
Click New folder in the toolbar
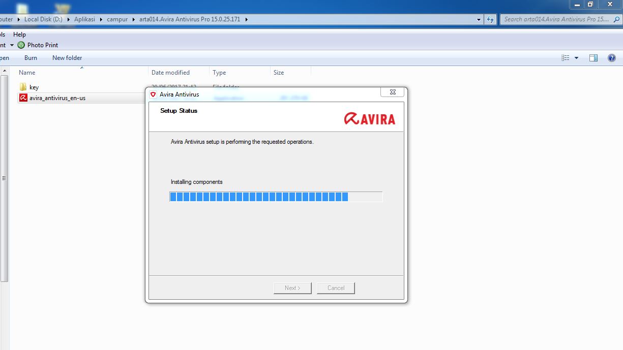point(67,58)
